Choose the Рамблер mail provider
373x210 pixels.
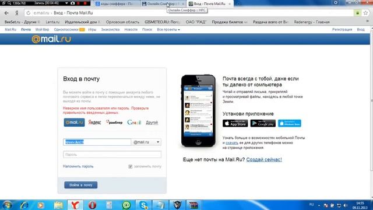[114, 123]
